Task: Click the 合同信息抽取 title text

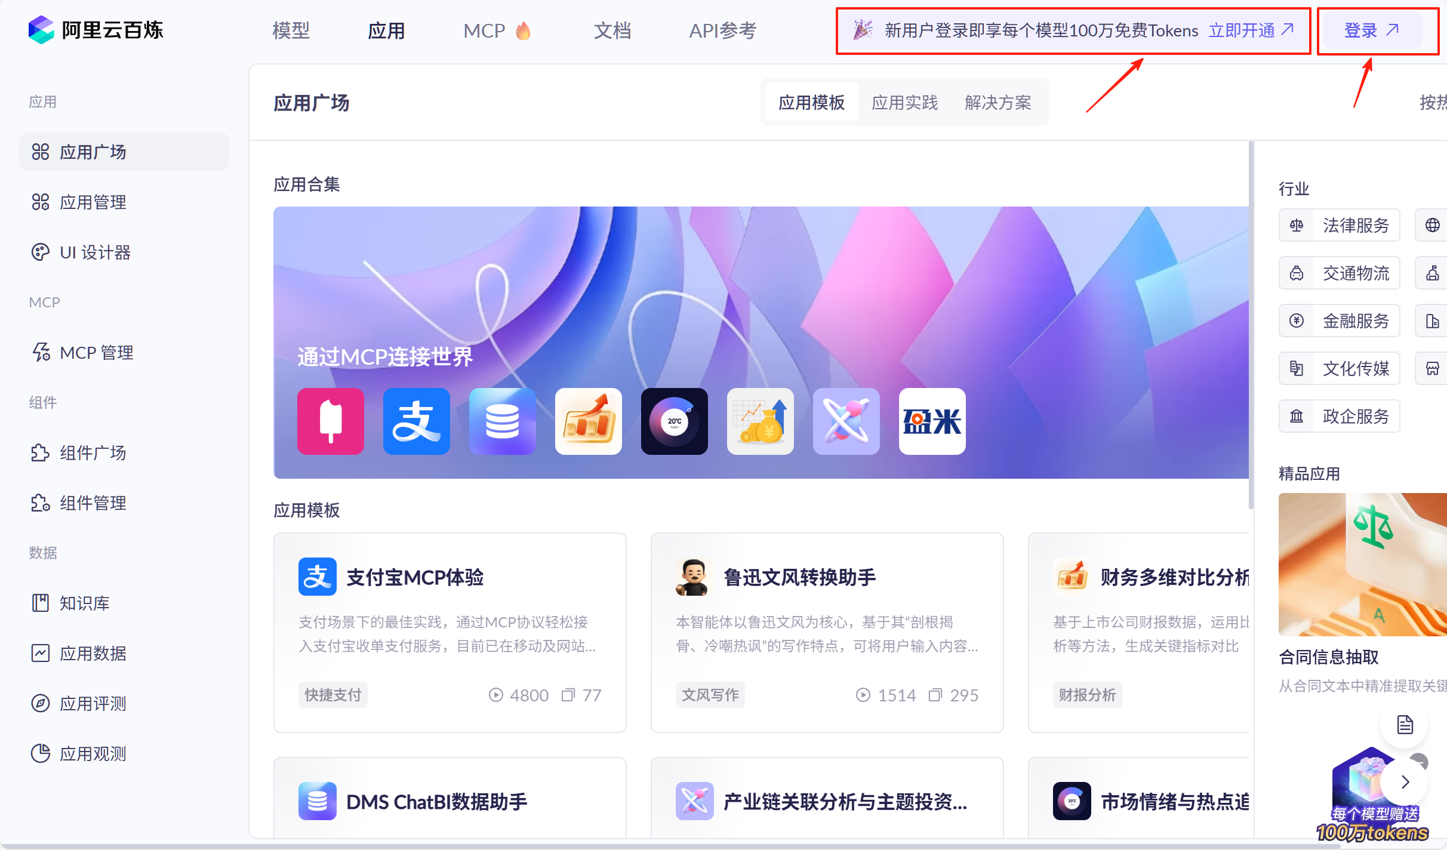Action: 1329,657
